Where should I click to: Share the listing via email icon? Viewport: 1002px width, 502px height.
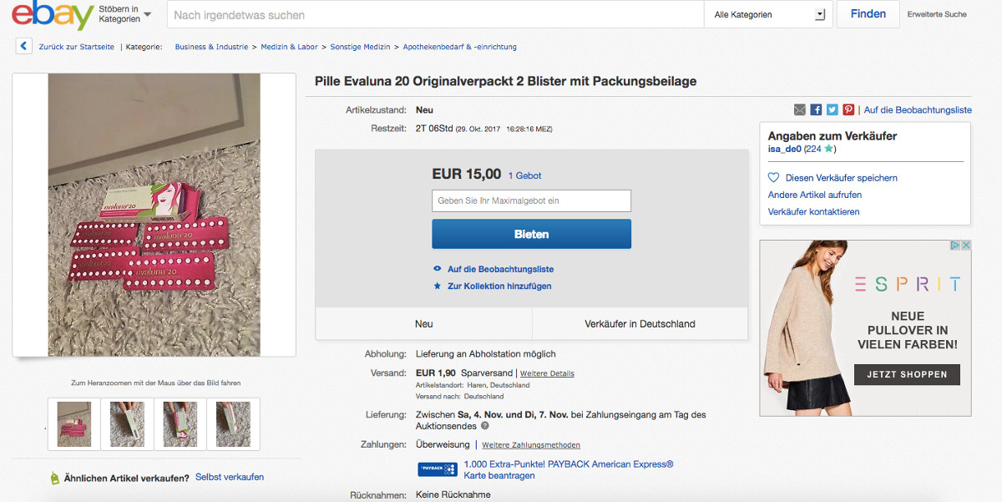[x=800, y=109]
